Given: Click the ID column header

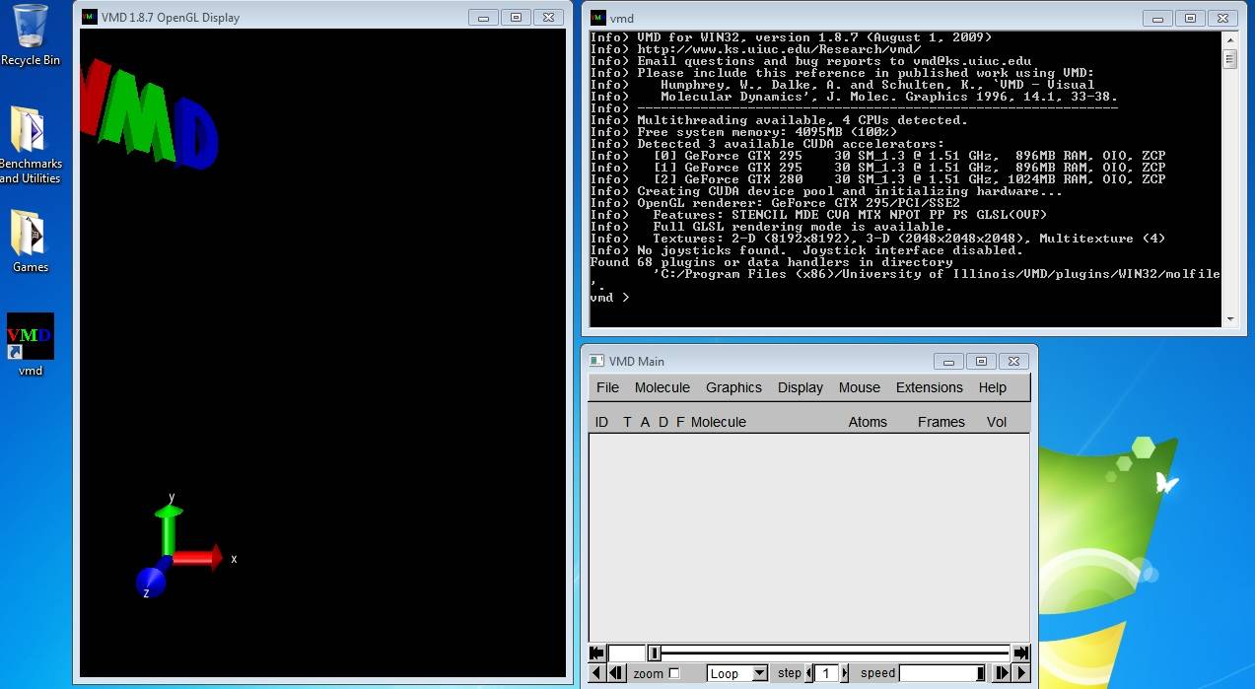Looking at the screenshot, I should click(601, 422).
